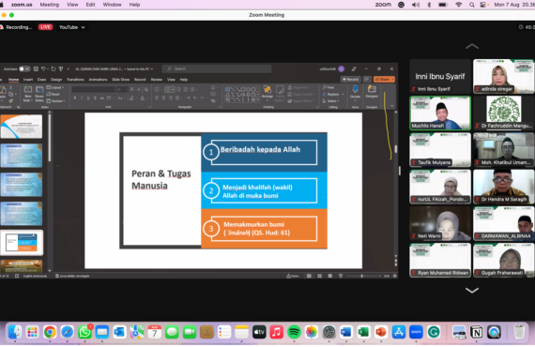The width and height of the screenshot is (535, 347).
Task: Select the second slide thumbnail
Action: coord(22,156)
